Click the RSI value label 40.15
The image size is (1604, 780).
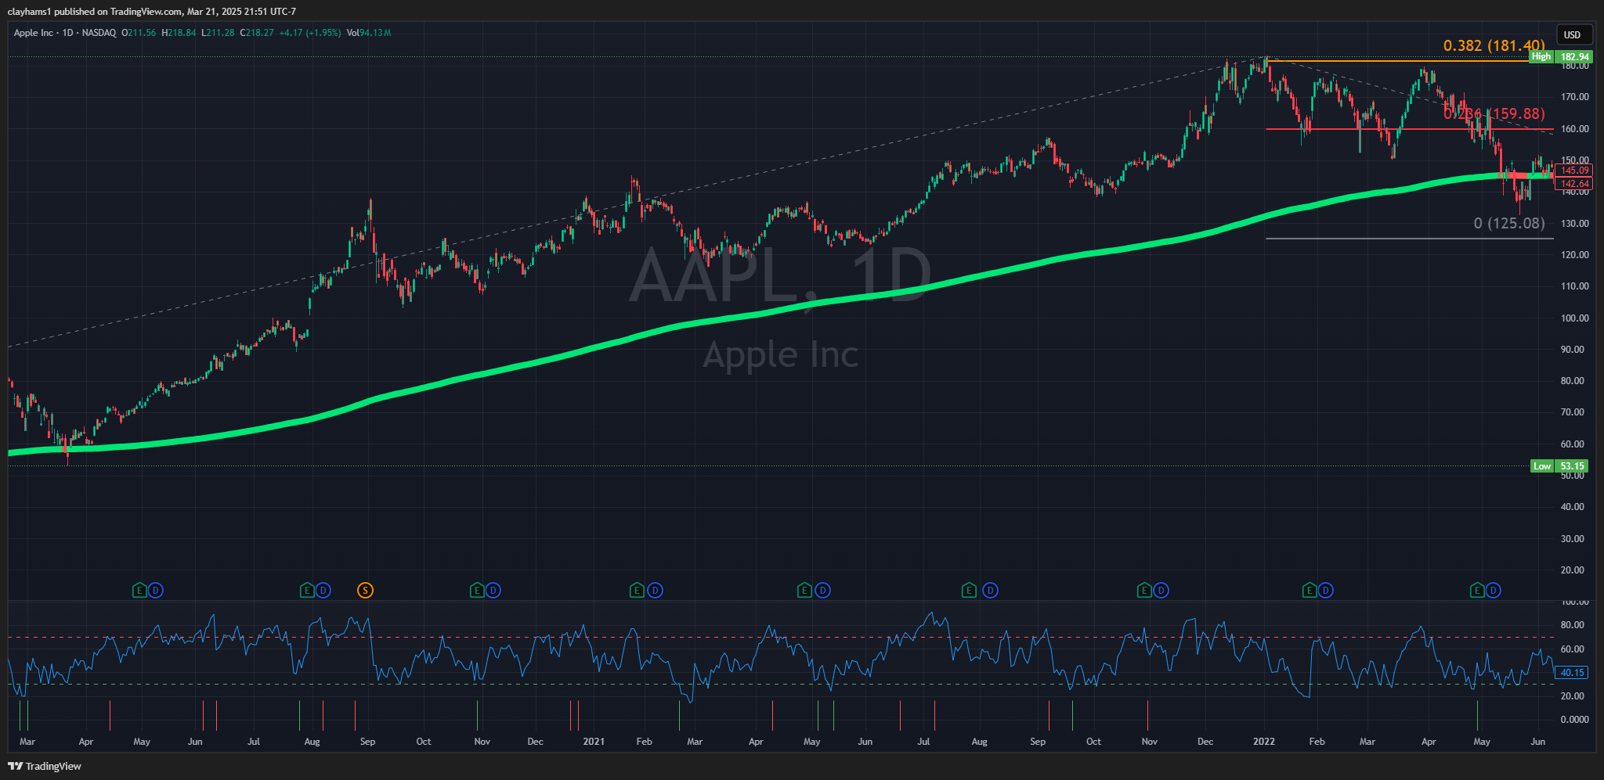tap(1572, 673)
